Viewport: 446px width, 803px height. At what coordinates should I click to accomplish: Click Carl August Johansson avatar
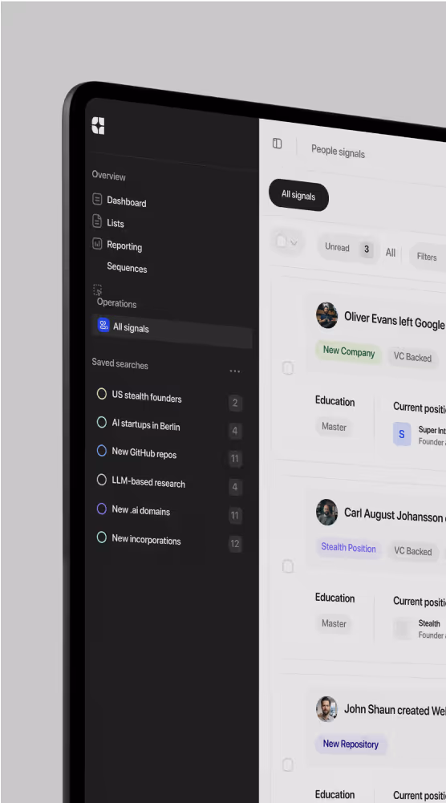(x=326, y=512)
